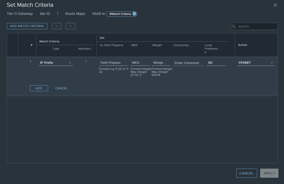The width and height of the screenshot is (284, 184).
Task: Click the Set group header
Action: 102,38
